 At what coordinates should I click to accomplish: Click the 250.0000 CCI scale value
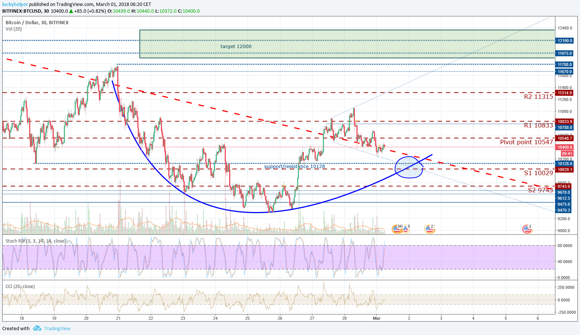click(x=566, y=287)
